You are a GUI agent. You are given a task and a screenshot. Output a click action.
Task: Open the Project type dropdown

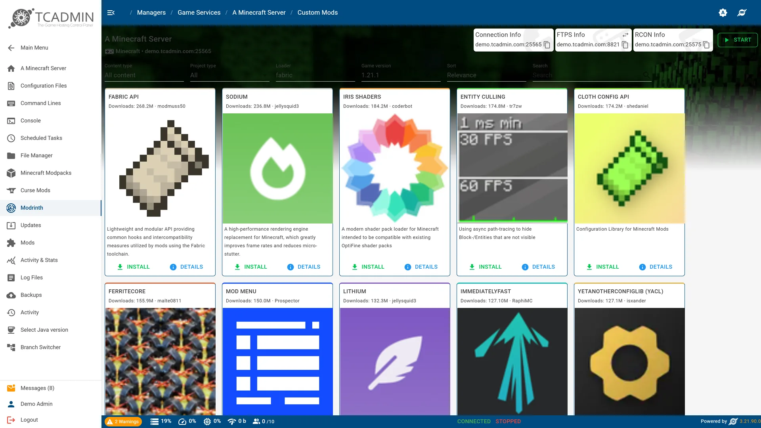pyautogui.click(x=230, y=75)
